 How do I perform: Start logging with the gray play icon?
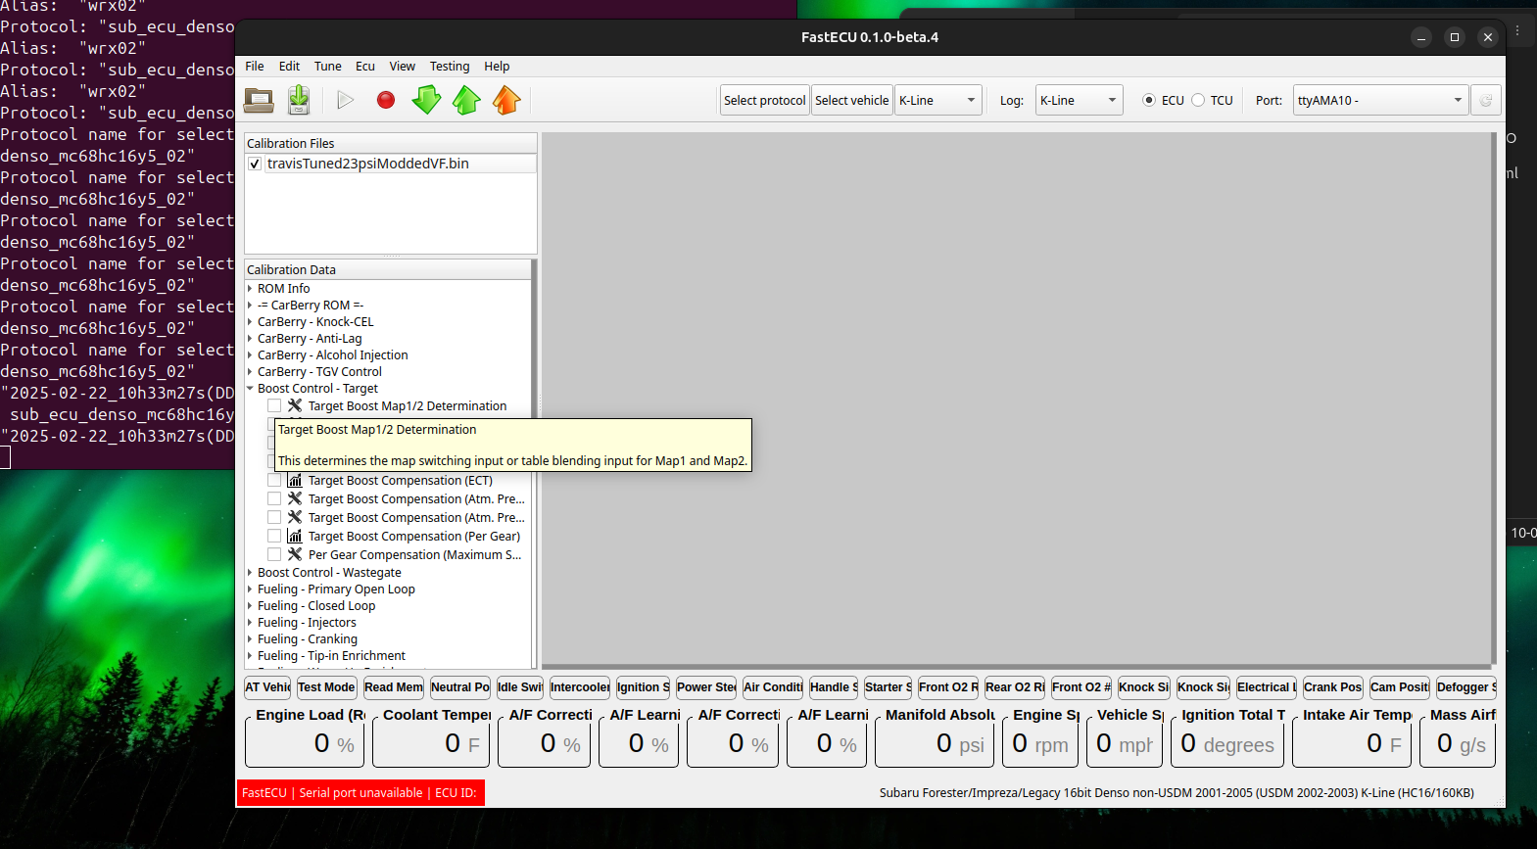[x=346, y=100]
